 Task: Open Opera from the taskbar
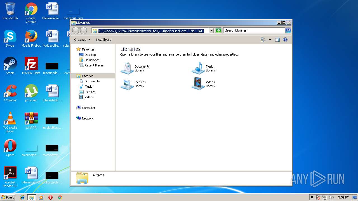coord(50,197)
